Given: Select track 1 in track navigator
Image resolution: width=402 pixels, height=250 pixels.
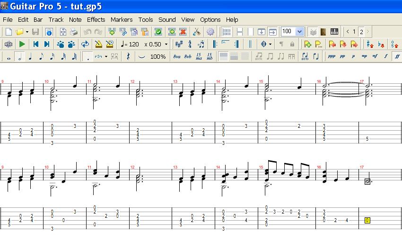Looking at the screenshot, I should click(x=354, y=32).
